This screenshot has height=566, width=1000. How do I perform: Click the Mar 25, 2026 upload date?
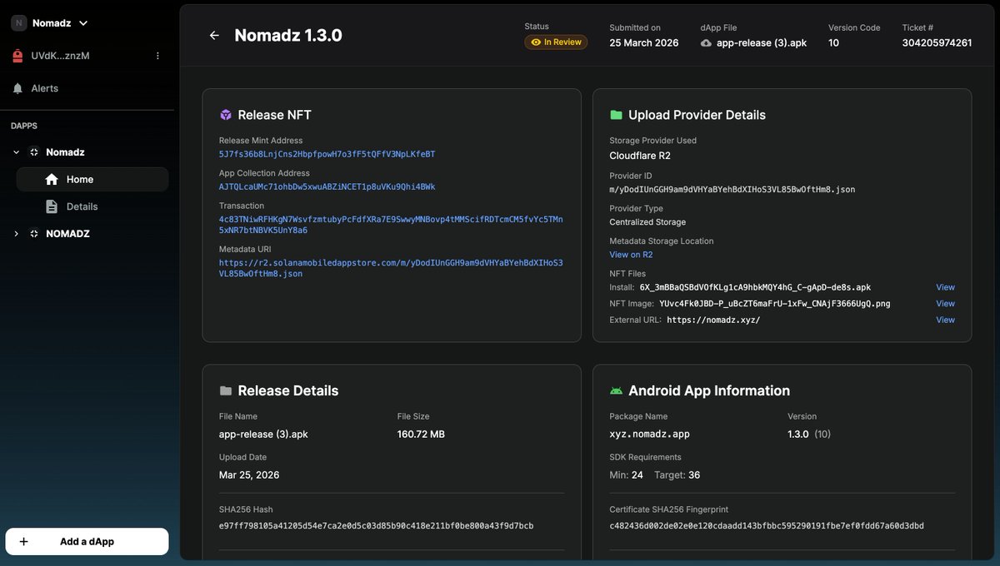pos(249,474)
